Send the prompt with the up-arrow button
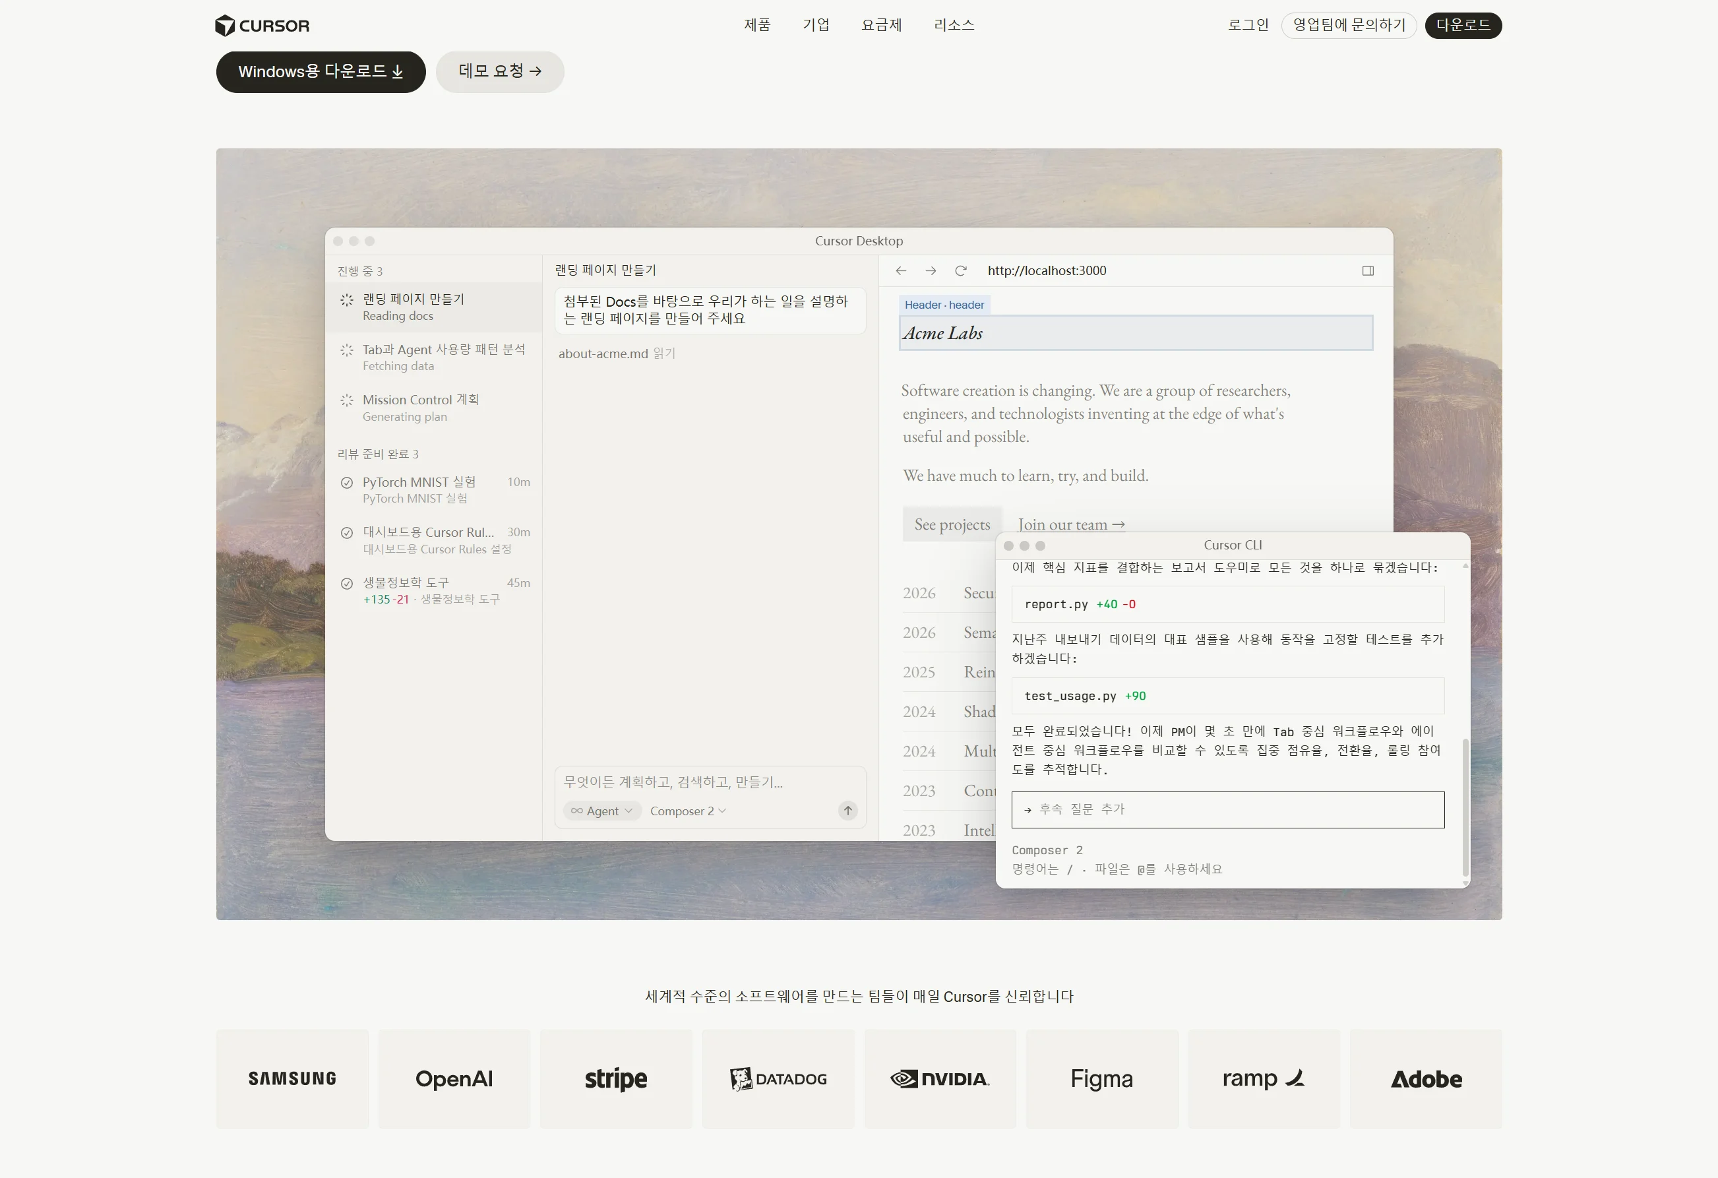This screenshot has width=1718, height=1178. coord(848,811)
